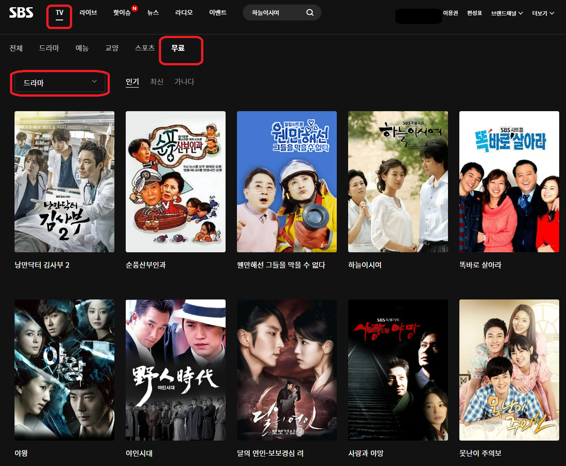Open the 이벤트 menu
Viewport: 566px width, 466px height.
[218, 13]
